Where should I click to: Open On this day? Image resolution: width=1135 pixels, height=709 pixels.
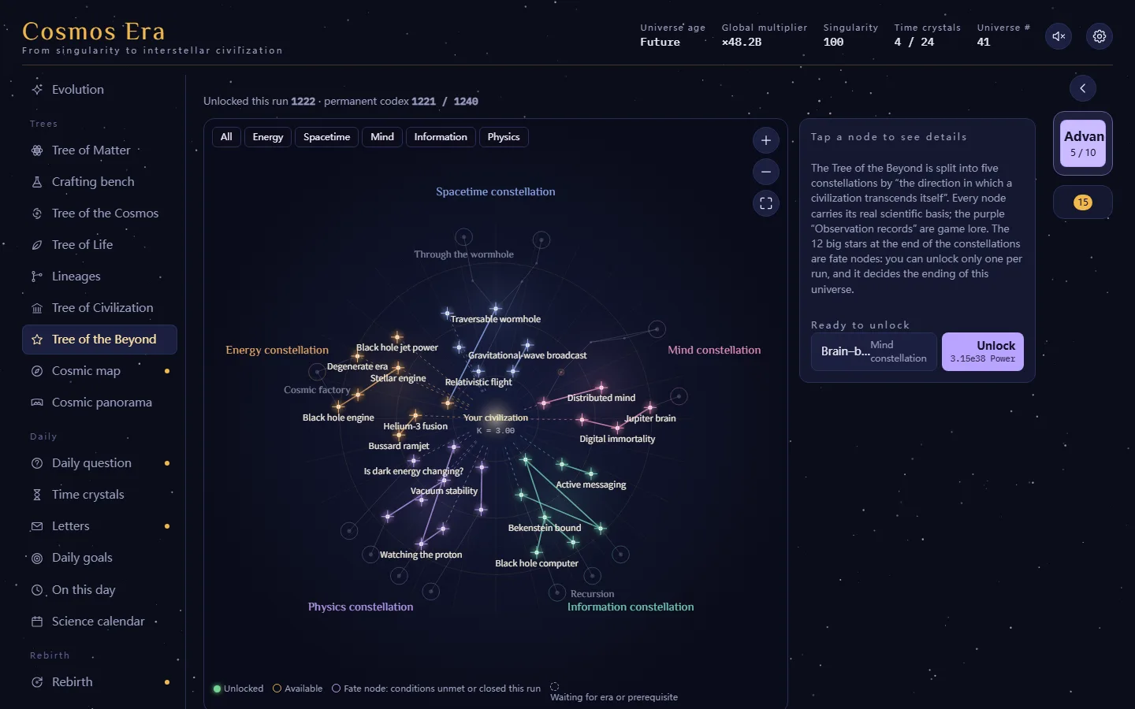99,590
